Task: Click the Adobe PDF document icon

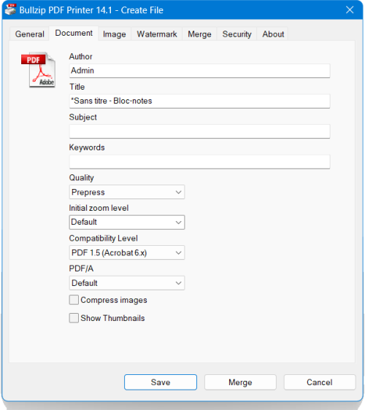Action: pos(38,70)
